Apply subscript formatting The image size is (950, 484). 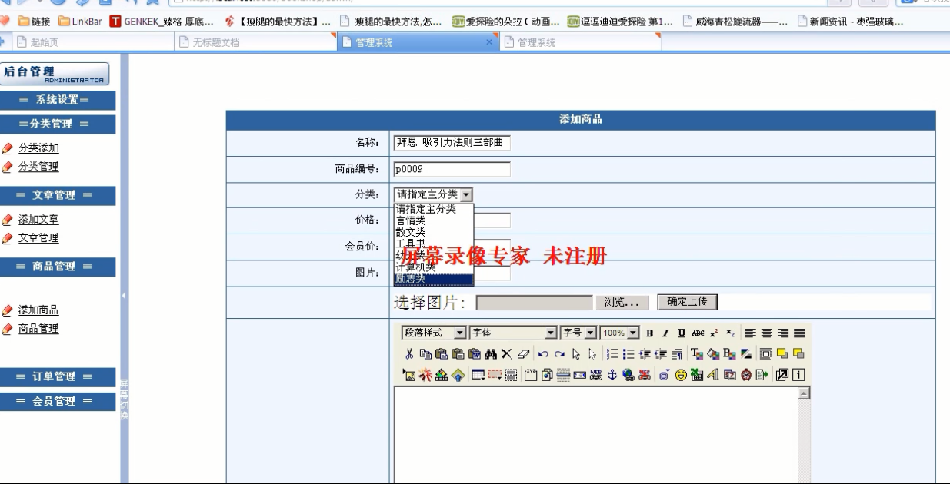(730, 333)
